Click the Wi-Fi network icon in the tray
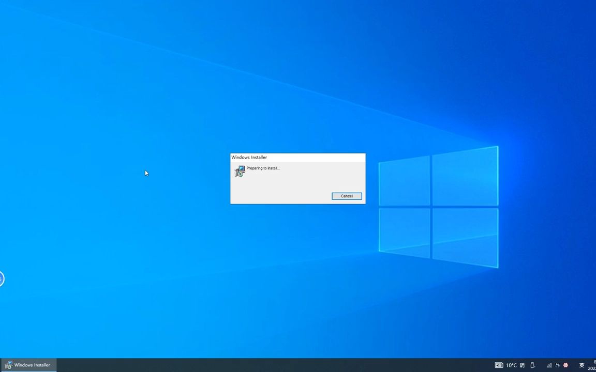The height and width of the screenshot is (372, 596). 549,365
